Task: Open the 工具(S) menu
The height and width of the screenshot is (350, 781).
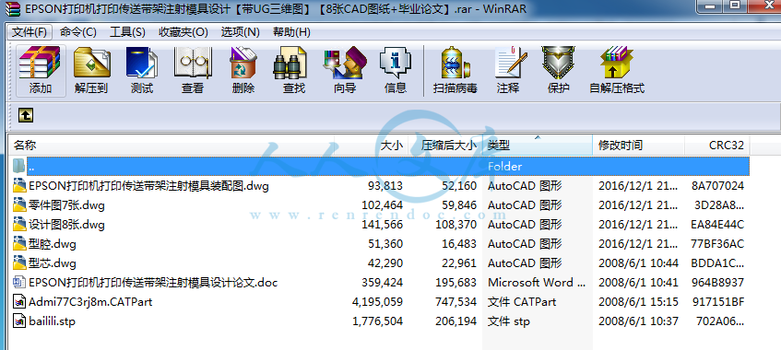Action: click(x=127, y=32)
